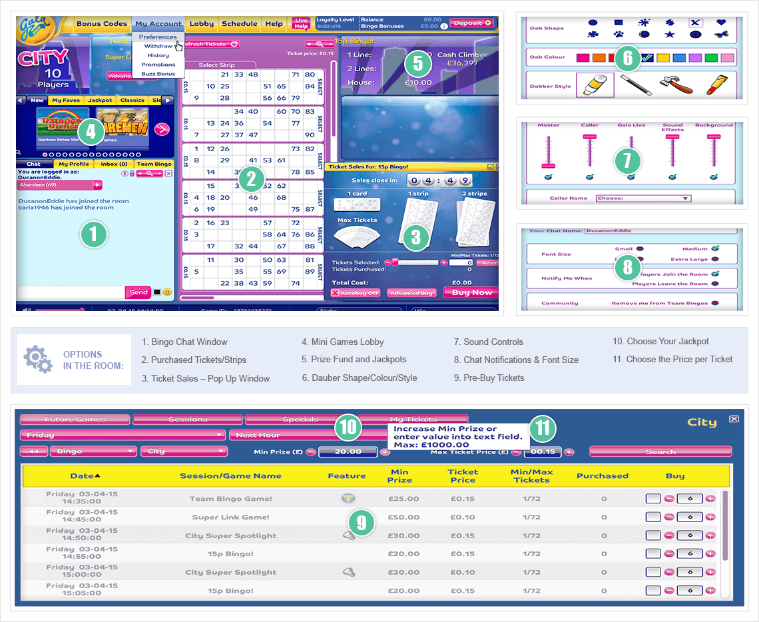Select the hammer dabber style

[676, 84]
